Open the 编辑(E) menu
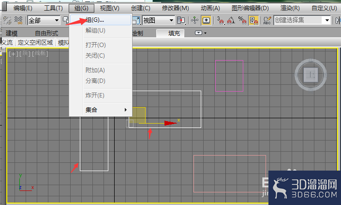This screenshot has width=341, height=205. 23,8
